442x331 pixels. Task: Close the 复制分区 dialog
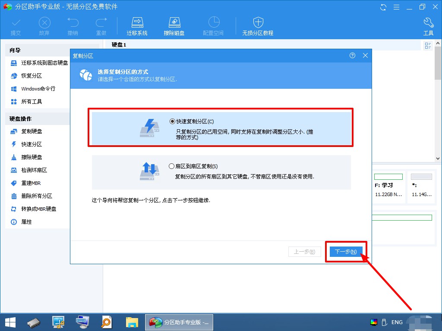[365, 56]
